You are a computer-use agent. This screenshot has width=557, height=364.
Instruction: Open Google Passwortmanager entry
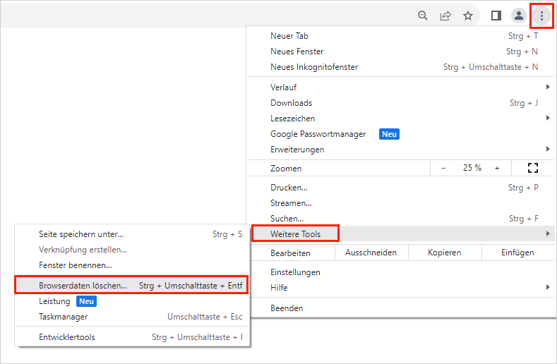[x=318, y=134]
